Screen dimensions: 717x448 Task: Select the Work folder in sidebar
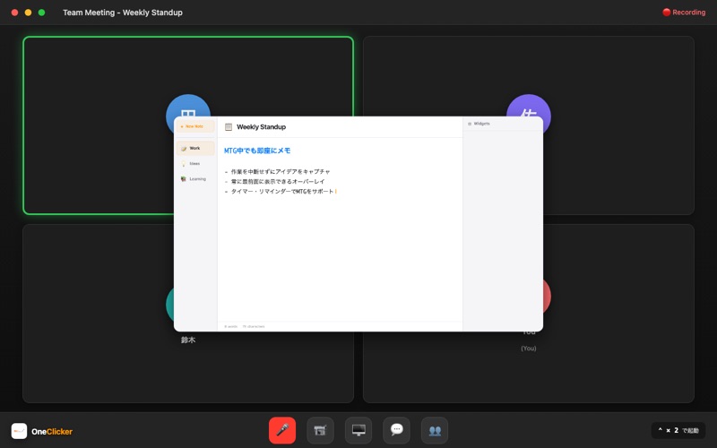(194, 148)
